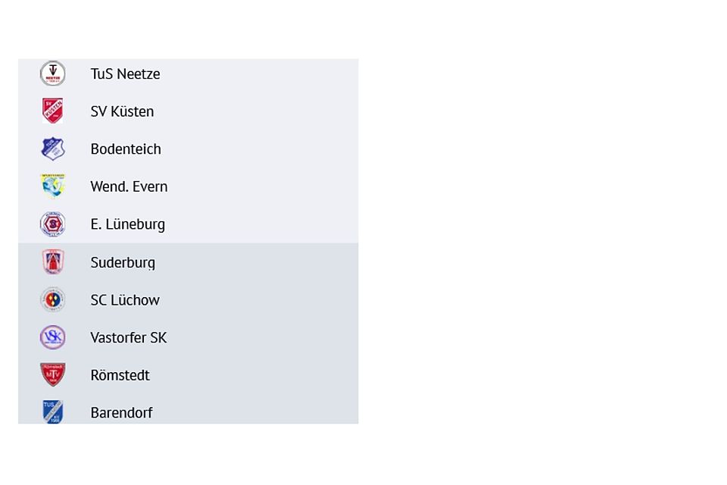Open the Suderburg team link
The image size is (727, 485).
(123, 262)
